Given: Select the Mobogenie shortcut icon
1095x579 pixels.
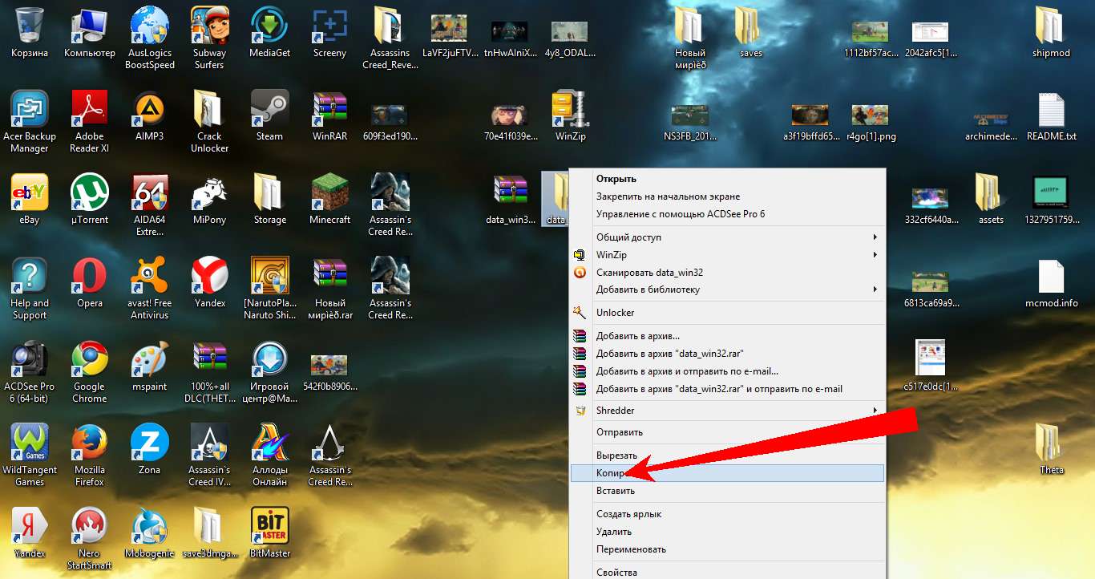Looking at the screenshot, I should pos(150,526).
